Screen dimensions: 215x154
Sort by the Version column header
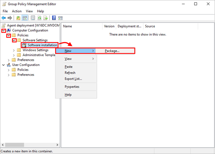109,26
